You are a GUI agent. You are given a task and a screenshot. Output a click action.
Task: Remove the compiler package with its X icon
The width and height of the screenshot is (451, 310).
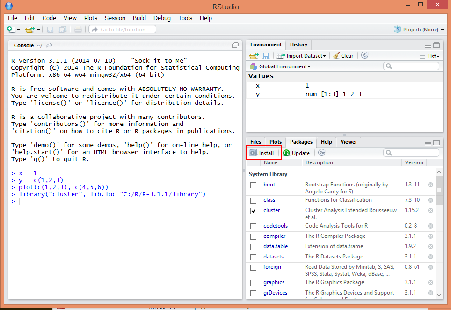pyautogui.click(x=430, y=236)
